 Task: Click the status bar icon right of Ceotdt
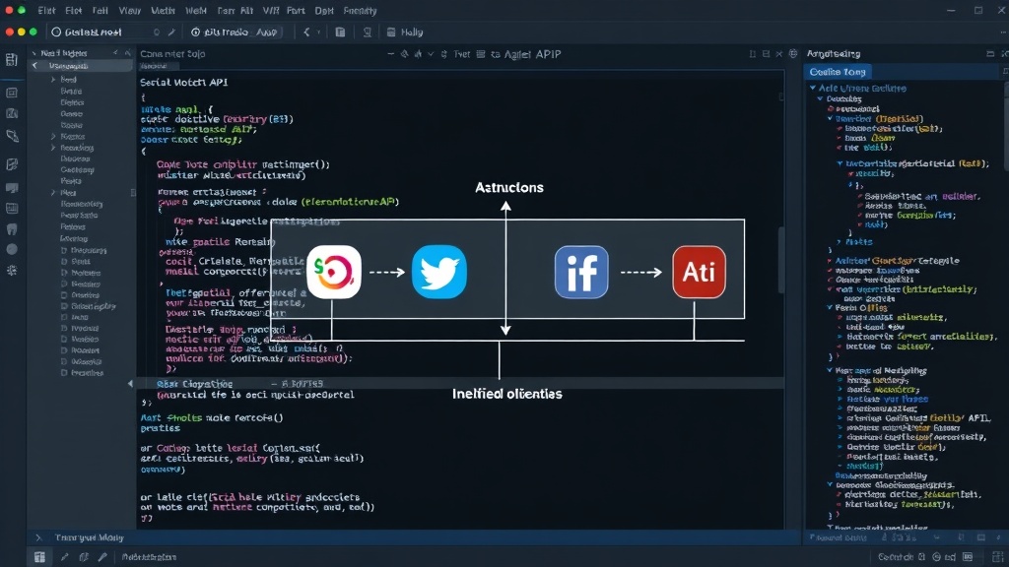(922, 557)
